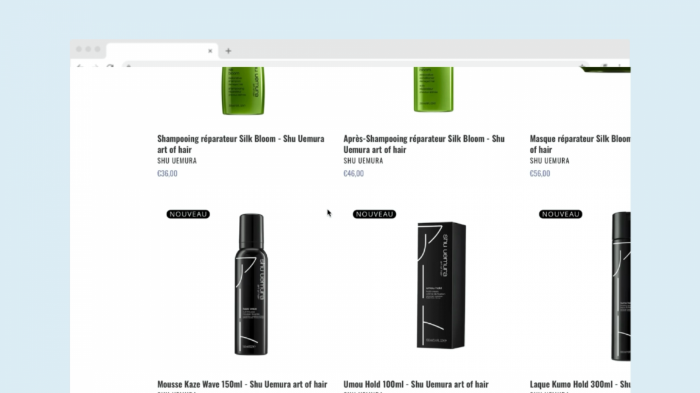The image size is (700, 393).
Task: Select the green Silk Bloom conditioner bottle image
Action: click(x=433, y=90)
